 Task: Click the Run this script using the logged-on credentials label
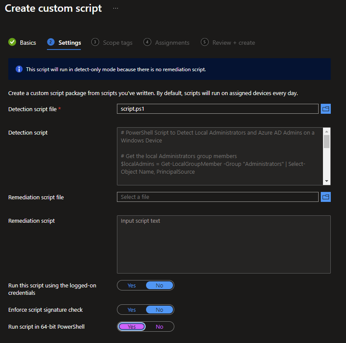pos(52,289)
